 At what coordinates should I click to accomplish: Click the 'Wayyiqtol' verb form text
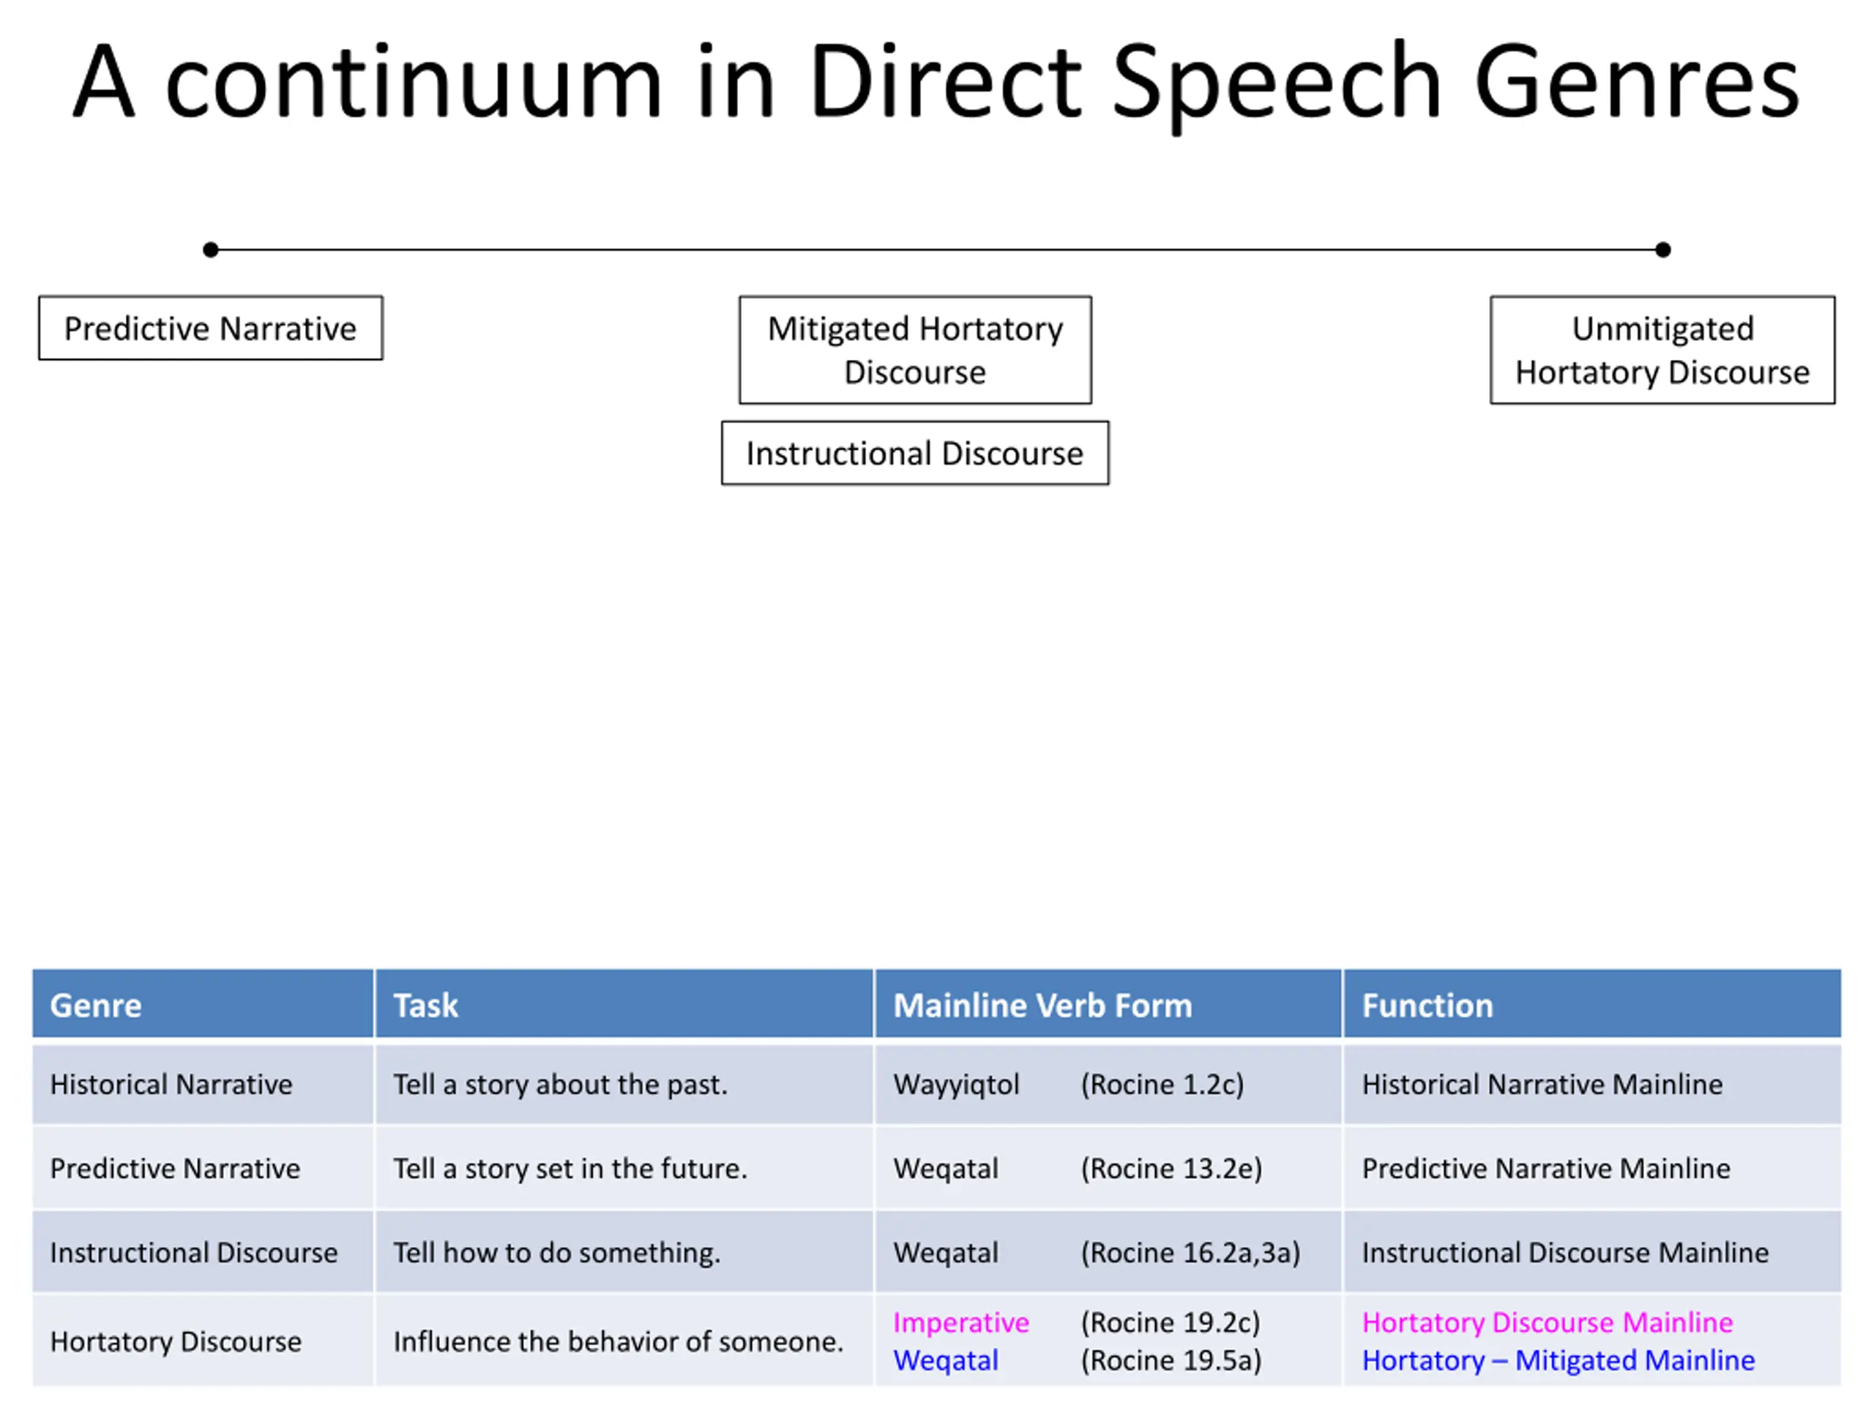point(957,1085)
